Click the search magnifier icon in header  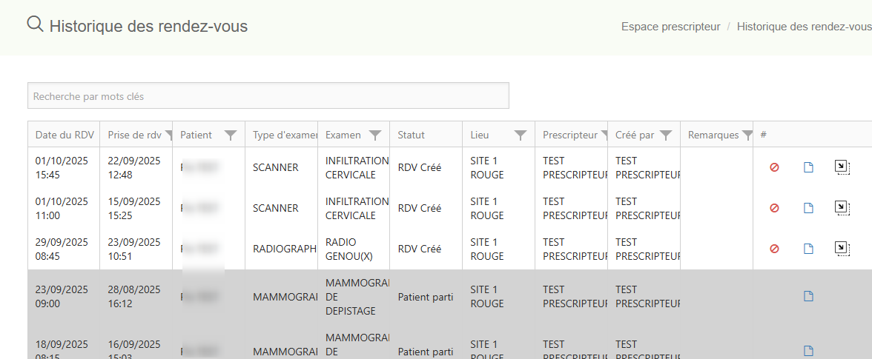[x=35, y=24]
